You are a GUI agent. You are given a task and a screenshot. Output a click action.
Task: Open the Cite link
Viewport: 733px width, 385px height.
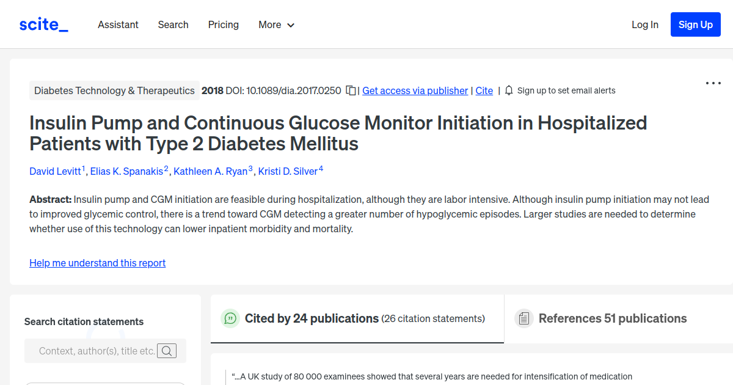[484, 90]
